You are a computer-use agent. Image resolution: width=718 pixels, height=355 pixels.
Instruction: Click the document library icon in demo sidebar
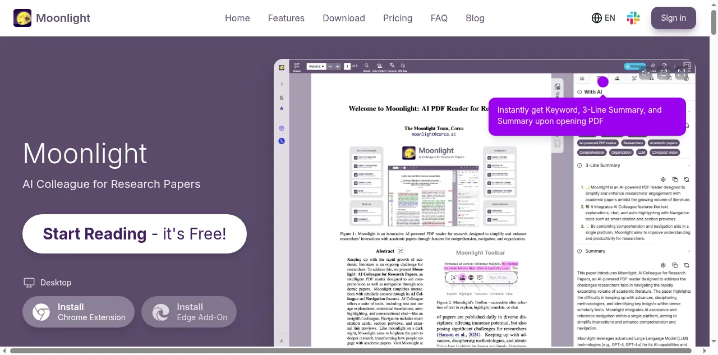click(x=282, y=98)
